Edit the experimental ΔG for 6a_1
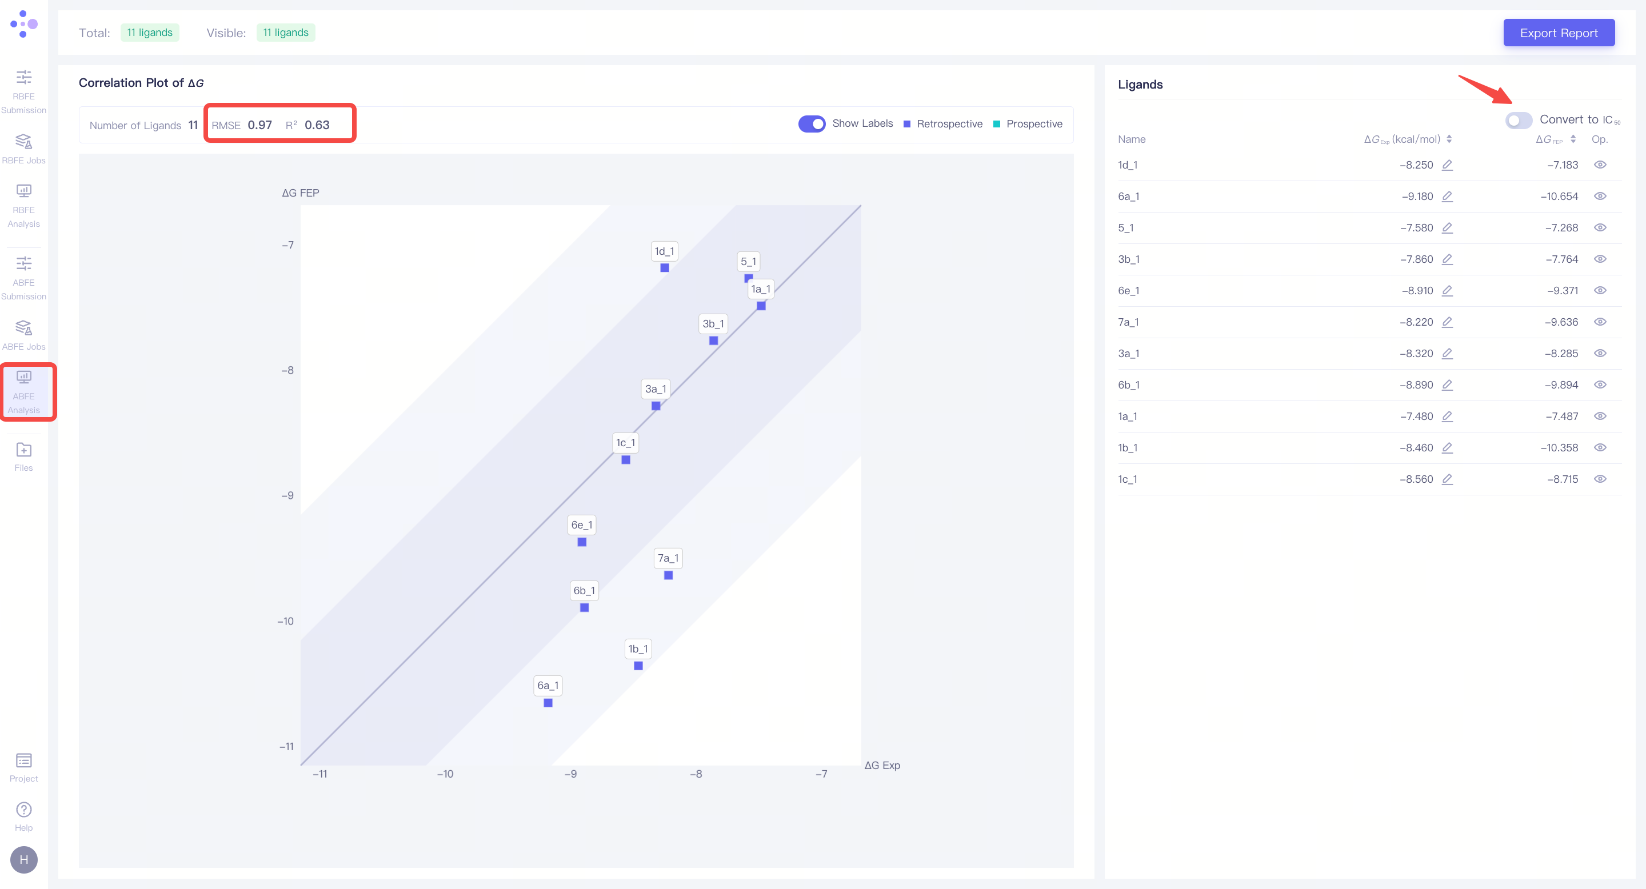 pyautogui.click(x=1447, y=196)
